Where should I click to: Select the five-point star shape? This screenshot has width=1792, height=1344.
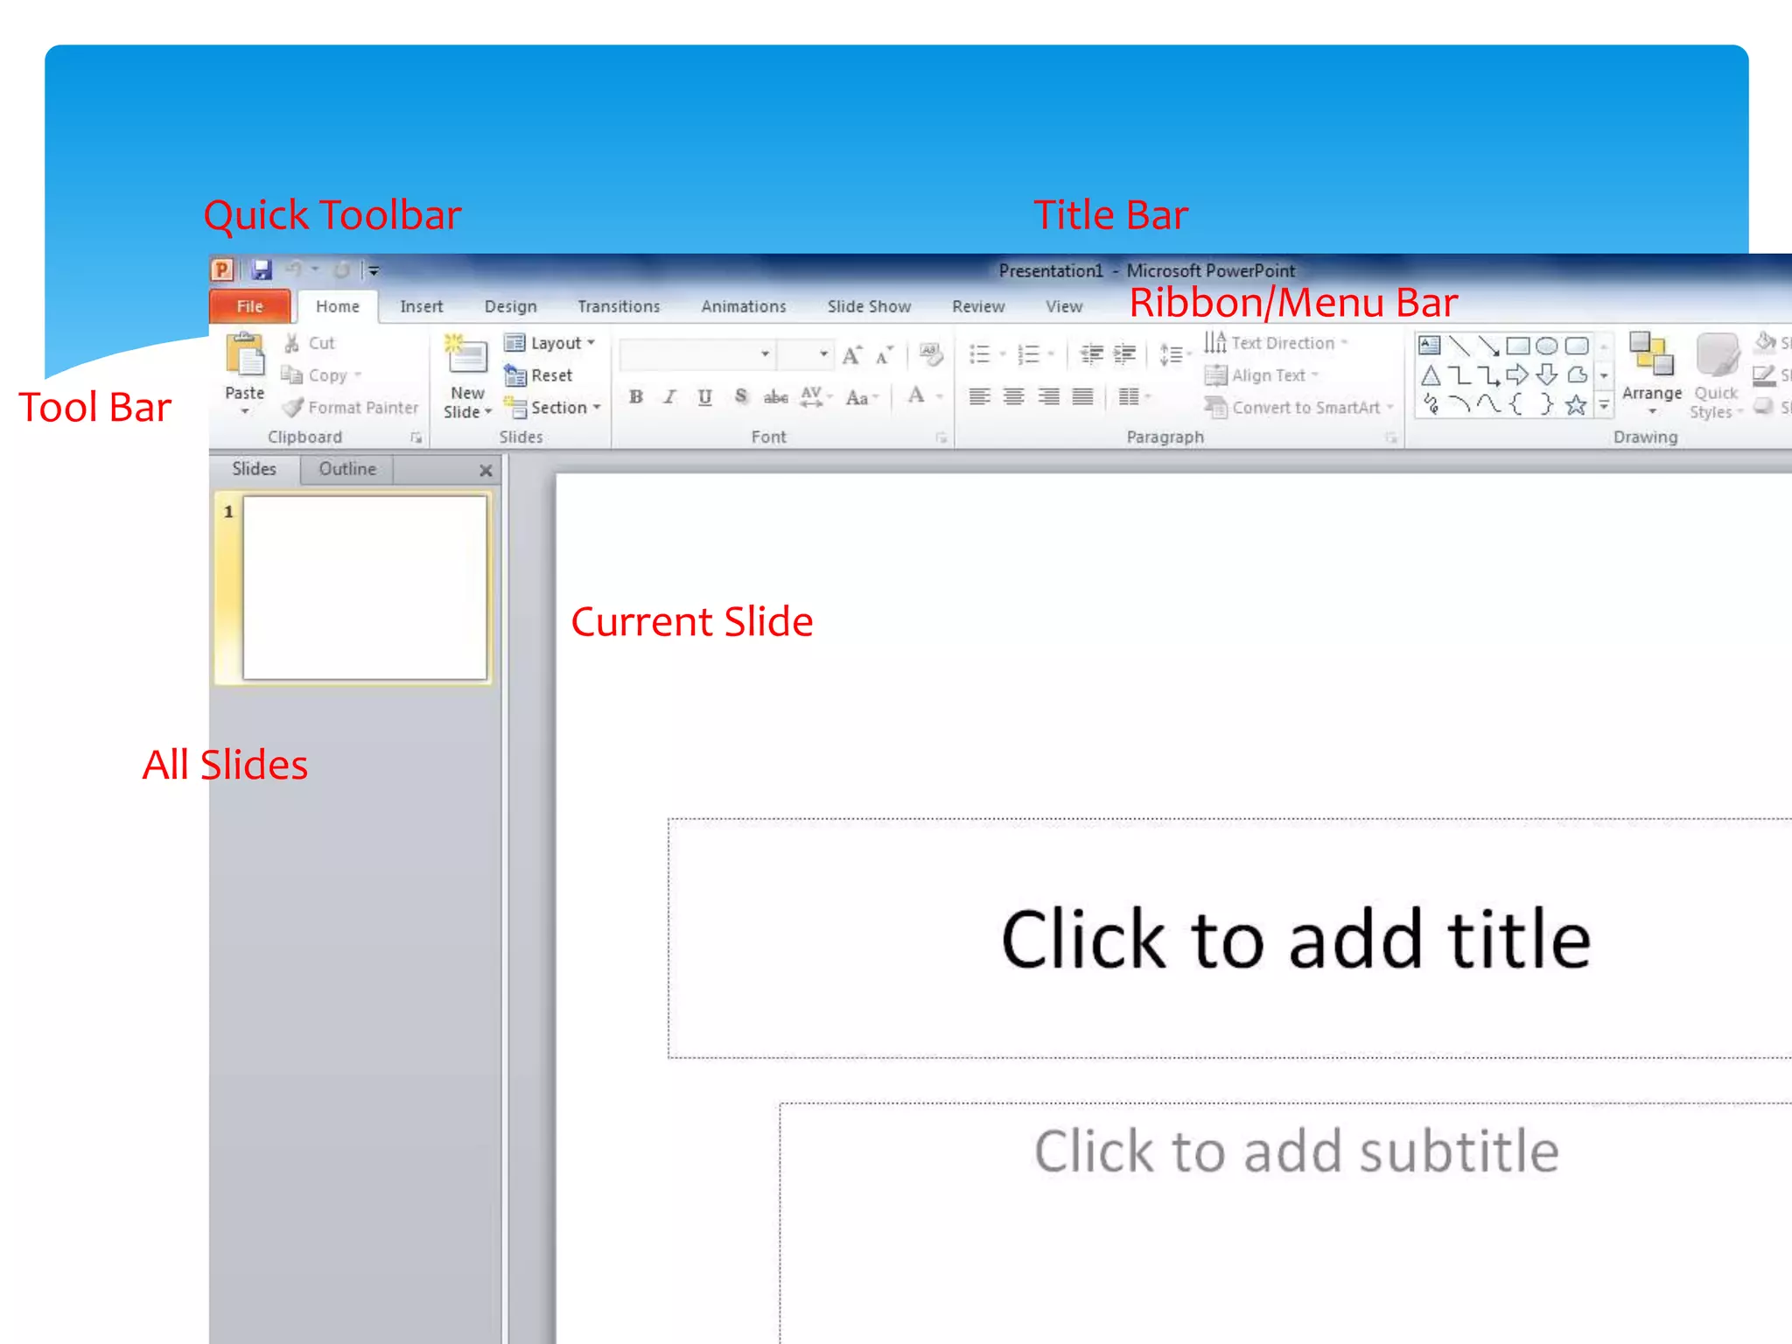click(x=1576, y=405)
